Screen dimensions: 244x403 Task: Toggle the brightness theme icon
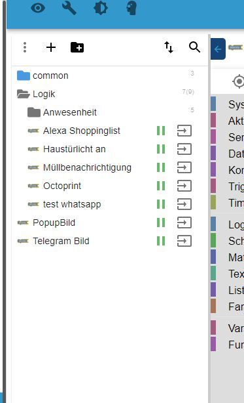[x=100, y=8]
